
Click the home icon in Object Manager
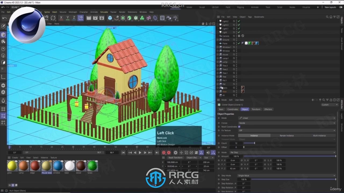click(331, 17)
